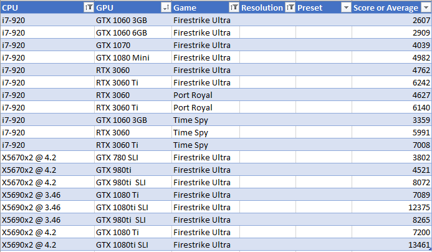This screenshot has width=432, height=252.
Task: Click the Resolution column filter icon
Action: [x=289, y=7]
